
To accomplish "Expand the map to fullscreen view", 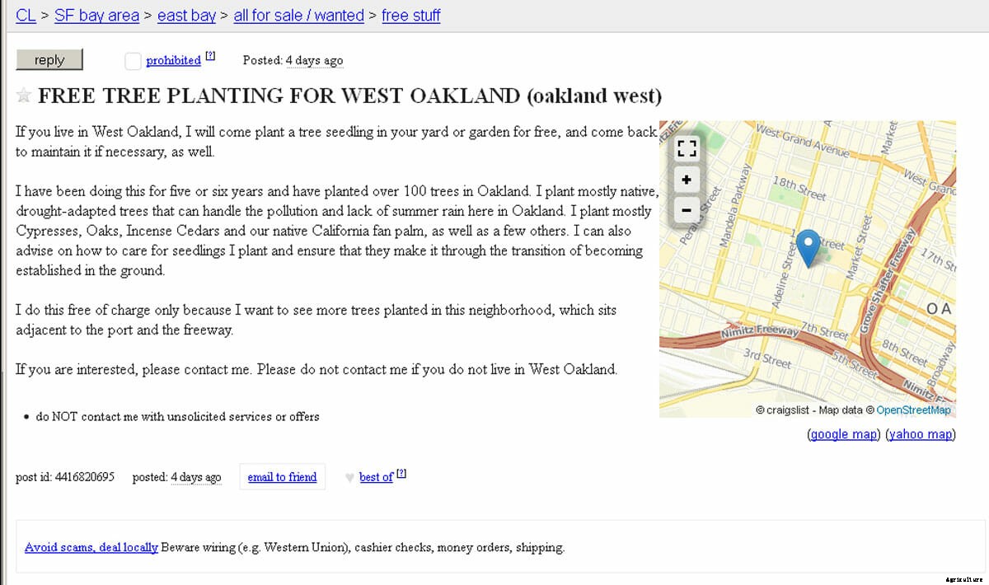I will pyautogui.click(x=687, y=149).
